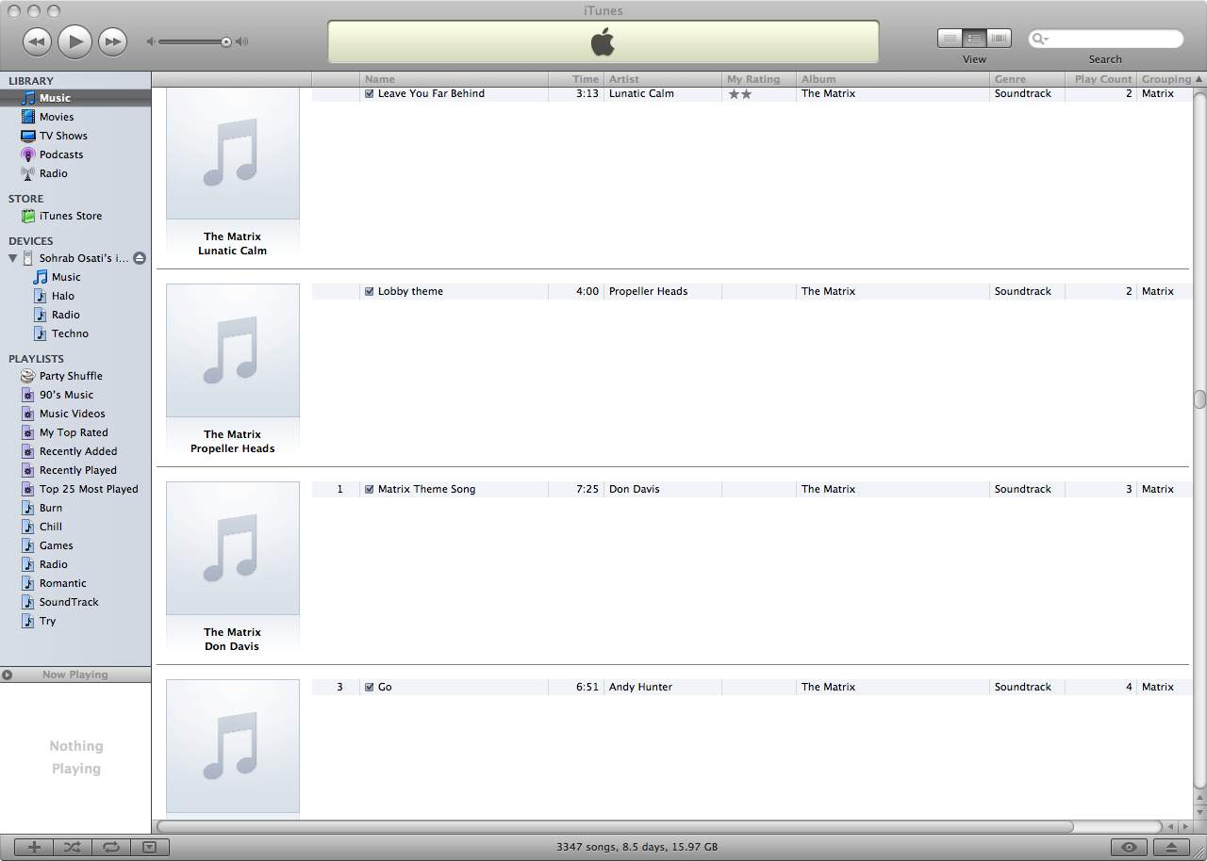Image resolution: width=1207 pixels, height=861 pixels.
Task: Skip forward with the fast-forward control
Action: coord(112,41)
